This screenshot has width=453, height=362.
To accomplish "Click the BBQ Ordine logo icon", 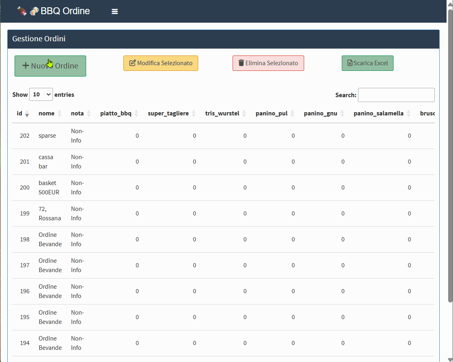I will (28, 11).
